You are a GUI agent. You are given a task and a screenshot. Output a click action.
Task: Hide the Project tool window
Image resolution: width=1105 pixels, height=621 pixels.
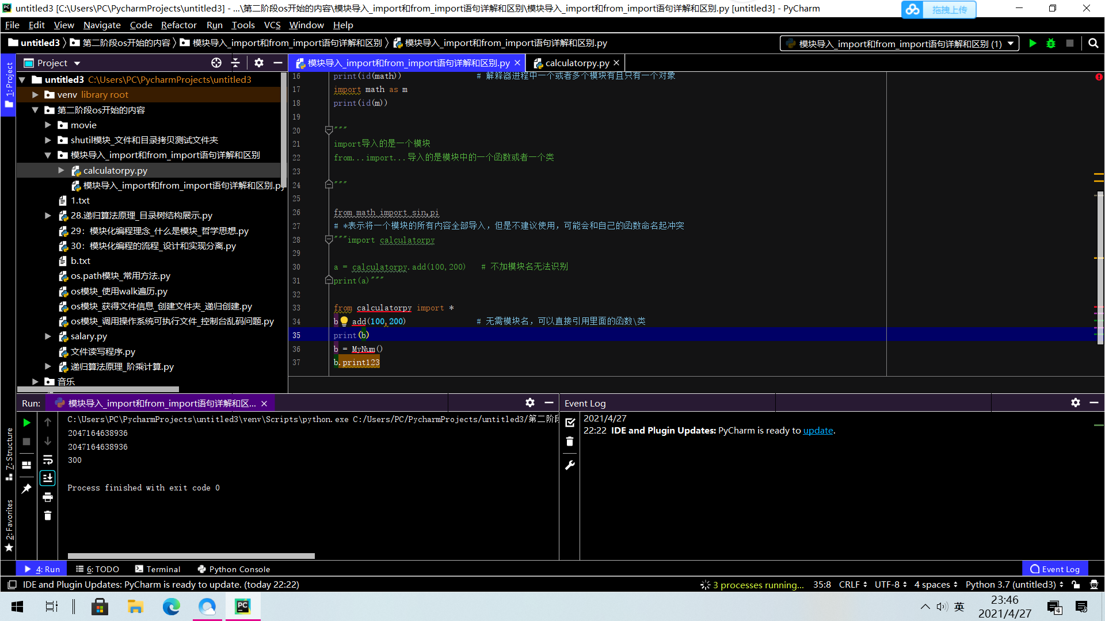pyautogui.click(x=278, y=63)
